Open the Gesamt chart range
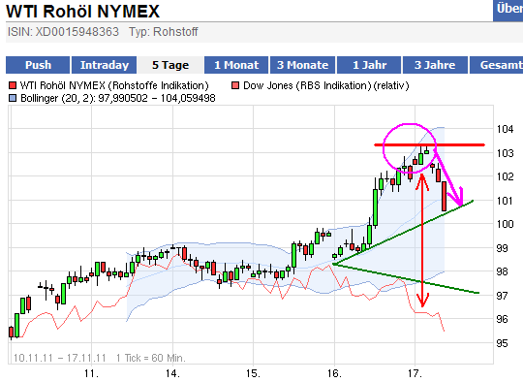 [496, 65]
